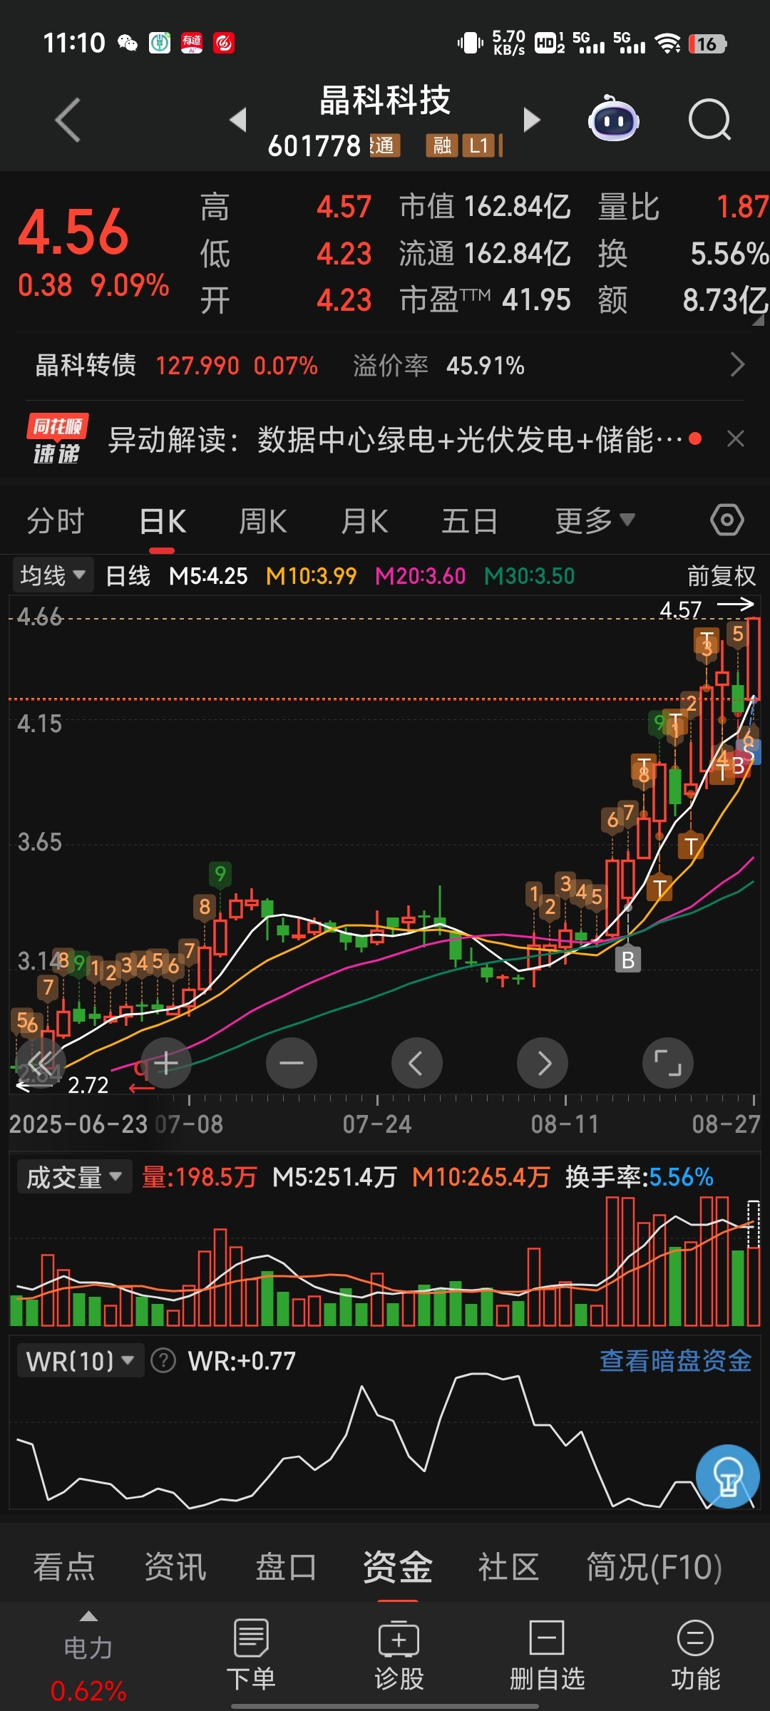The height and width of the screenshot is (1711, 770).
Task: Tap WR:+0.77 indicator value
Action: coord(242,1361)
